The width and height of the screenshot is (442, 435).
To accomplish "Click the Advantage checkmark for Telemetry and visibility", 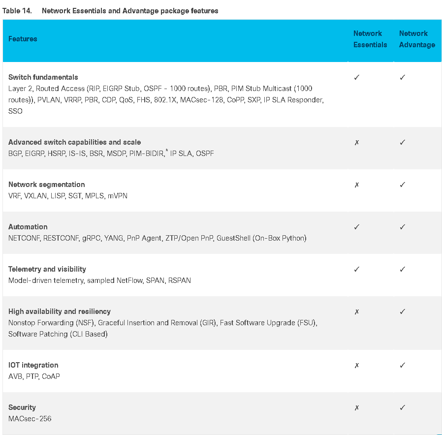I will tap(402, 269).
